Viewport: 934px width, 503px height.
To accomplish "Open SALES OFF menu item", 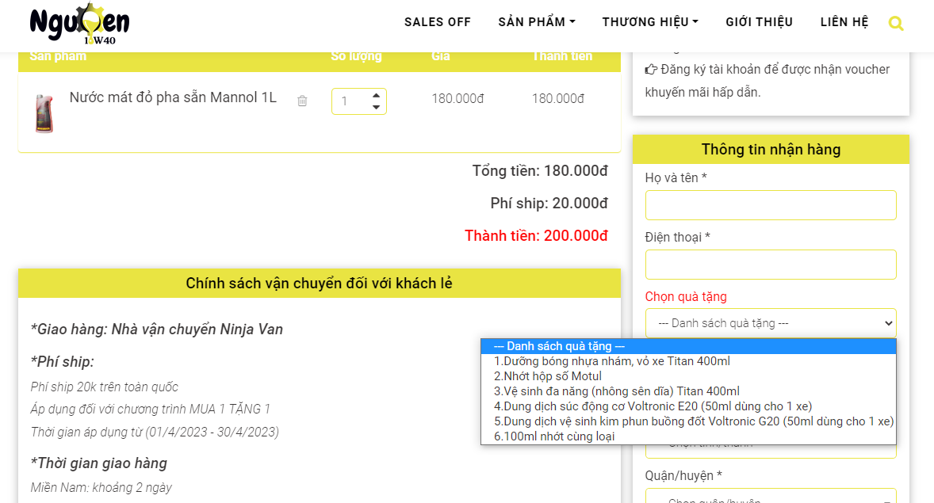I will (x=437, y=22).
